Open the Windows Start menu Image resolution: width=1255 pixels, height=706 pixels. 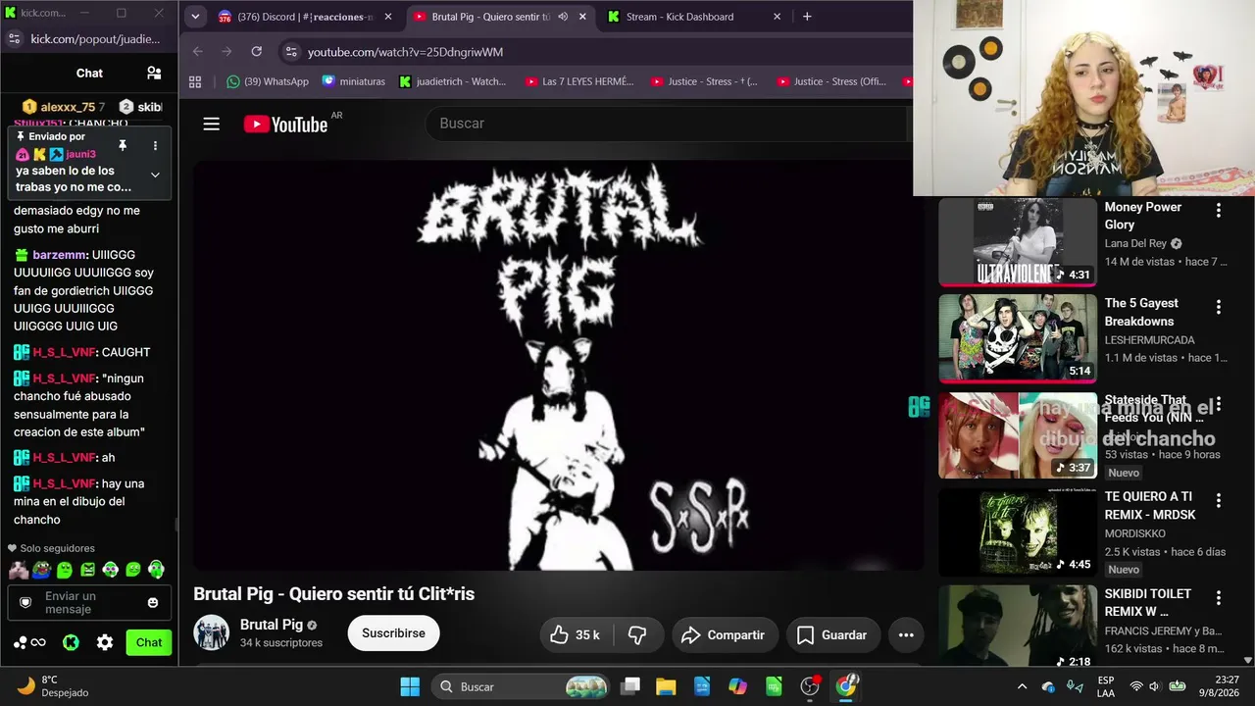[x=410, y=686]
